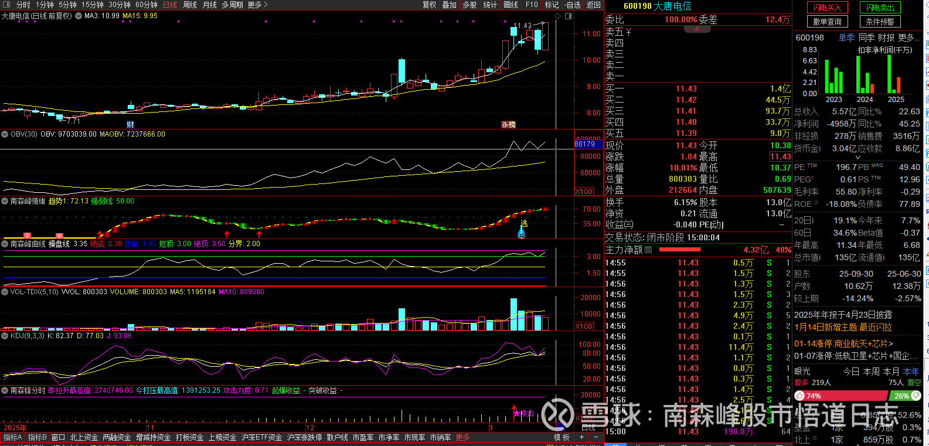Open the 南森峰情绪 indicator dropdown arrow
The image size is (929, 446).
5,201
